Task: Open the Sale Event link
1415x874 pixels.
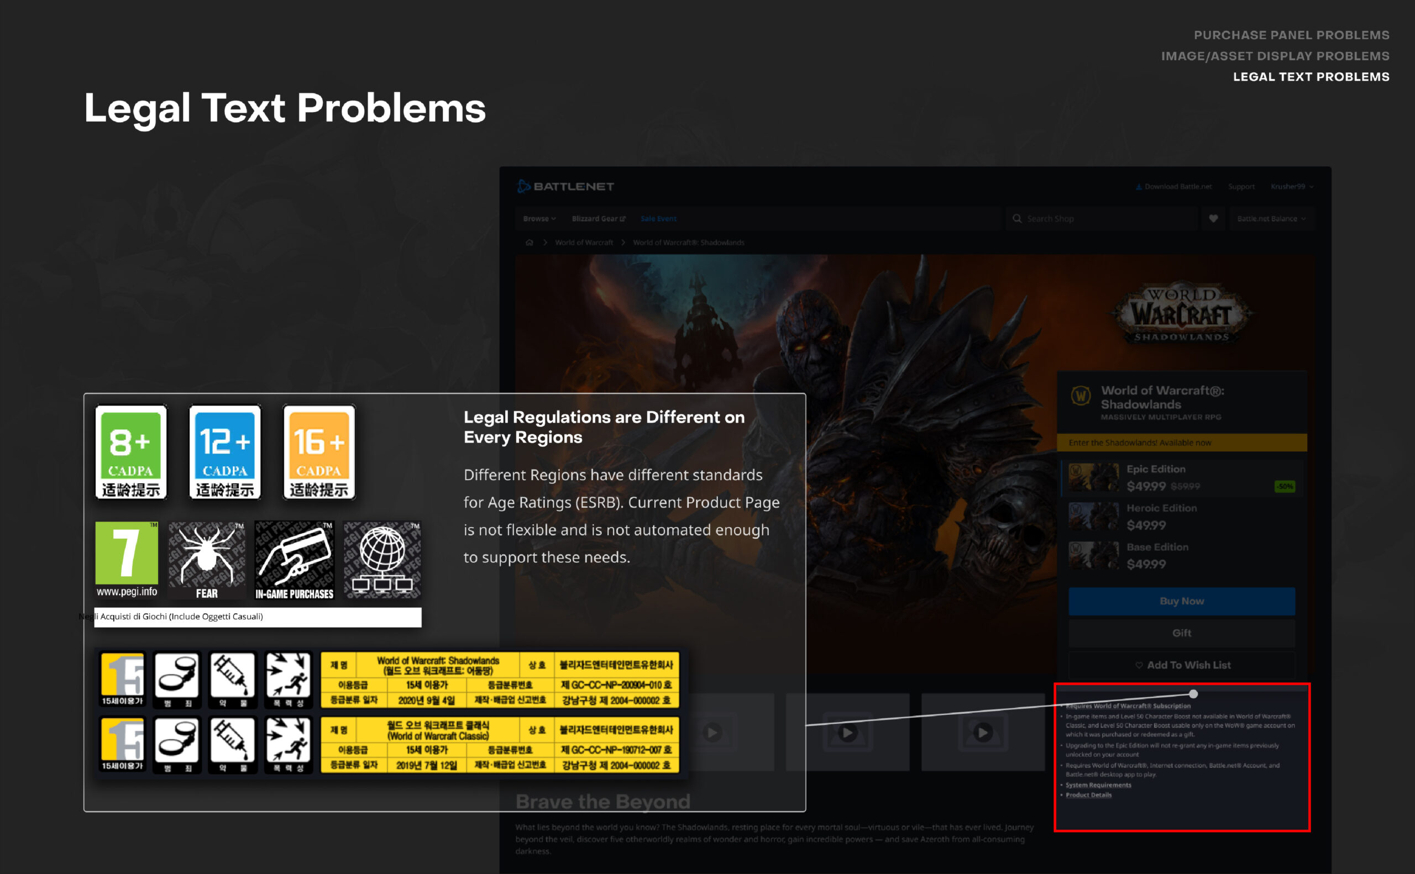Action: 658,219
